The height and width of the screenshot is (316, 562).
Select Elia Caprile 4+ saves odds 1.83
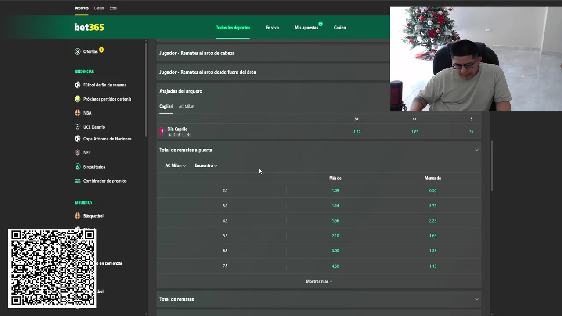point(415,132)
